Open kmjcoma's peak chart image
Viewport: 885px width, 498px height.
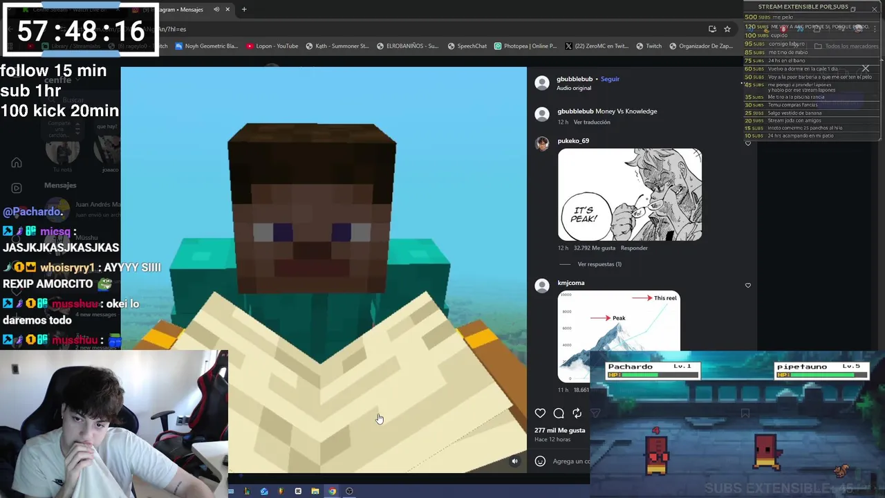click(x=619, y=337)
